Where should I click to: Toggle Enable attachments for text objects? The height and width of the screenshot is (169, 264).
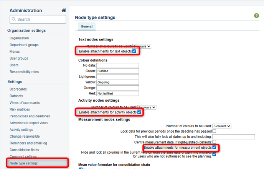click(x=134, y=51)
